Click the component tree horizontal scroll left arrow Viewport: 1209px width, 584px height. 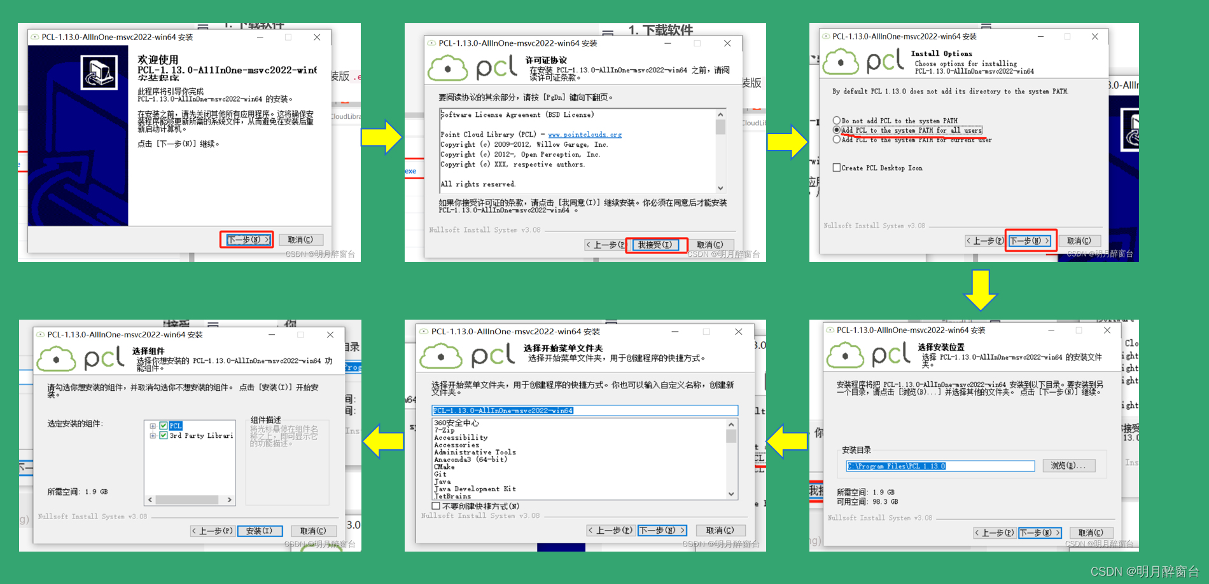[x=150, y=500]
